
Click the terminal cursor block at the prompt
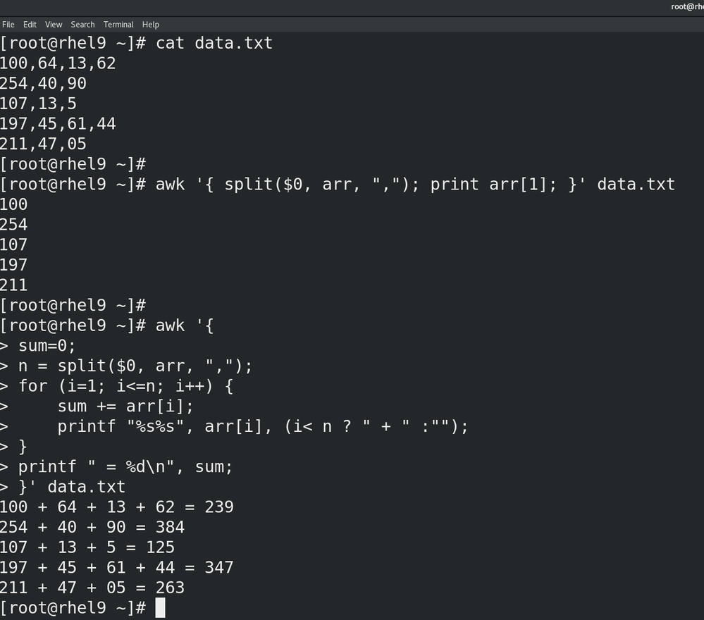click(x=161, y=607)
